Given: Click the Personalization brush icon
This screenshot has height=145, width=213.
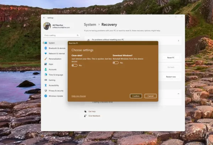Looking at the screenshot, I should pos(46,59).
